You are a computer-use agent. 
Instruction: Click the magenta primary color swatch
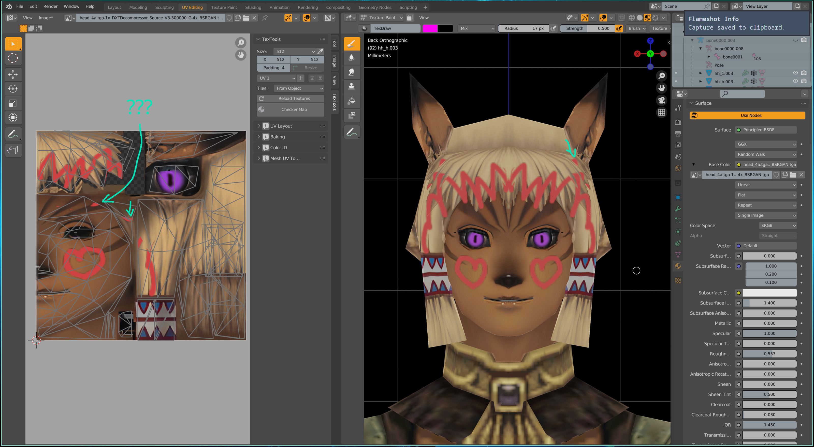point(430,28)
